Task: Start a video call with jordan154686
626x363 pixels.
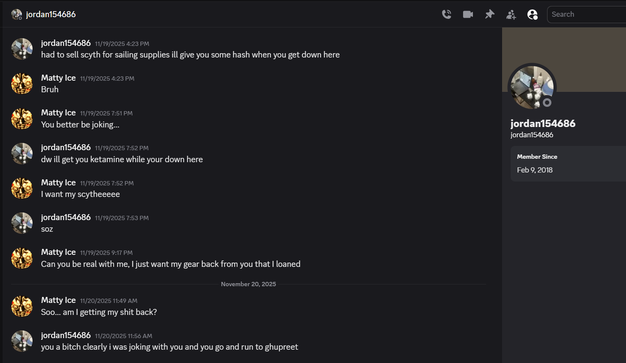Action: [468, 14]
